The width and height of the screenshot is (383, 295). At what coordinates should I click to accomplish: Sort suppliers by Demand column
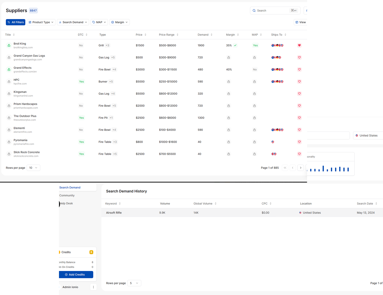pos(205,35)
